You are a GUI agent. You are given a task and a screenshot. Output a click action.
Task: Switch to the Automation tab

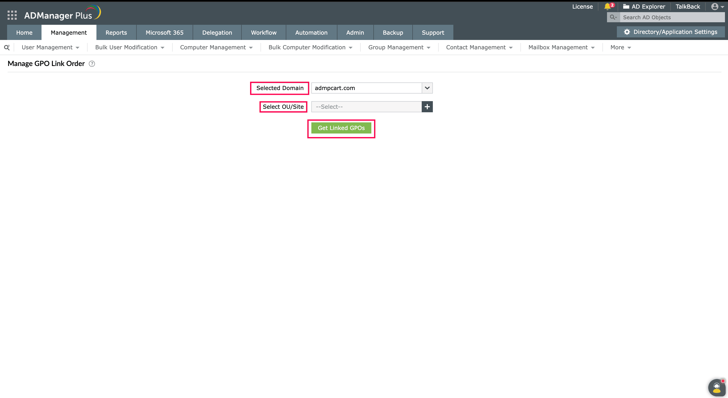[x=311, y=32]
